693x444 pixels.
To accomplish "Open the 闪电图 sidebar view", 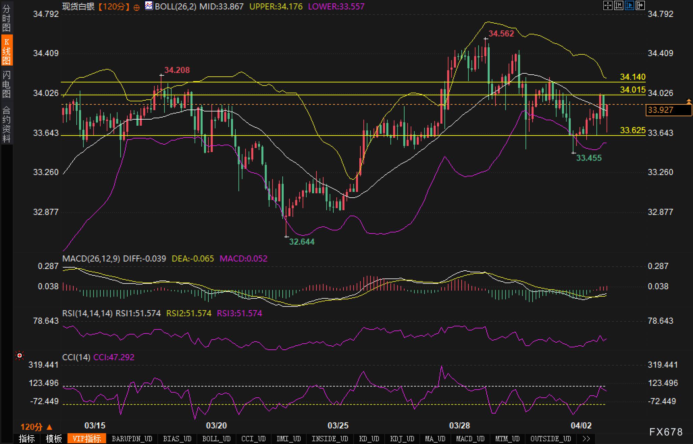I will point(6,84).
